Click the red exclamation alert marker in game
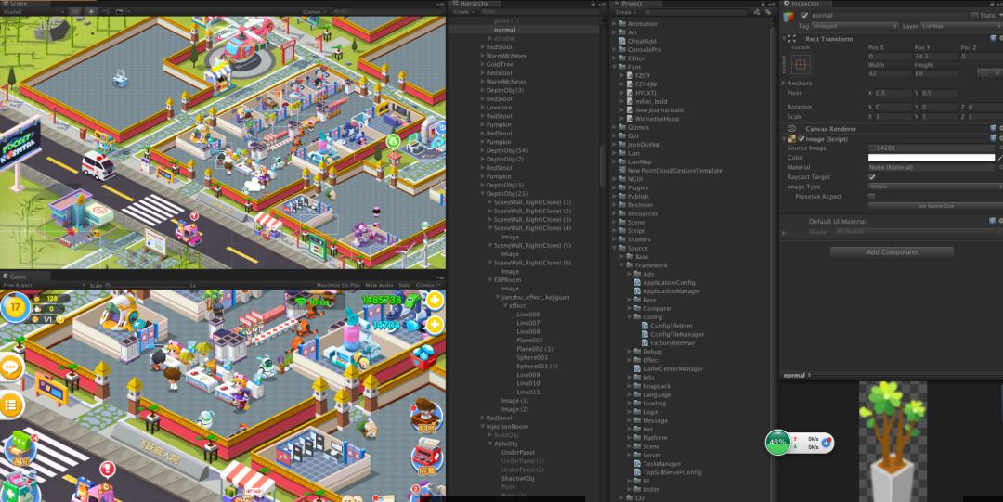The width and height of the screenshot is (1003, 502). [x=108, y=470]
